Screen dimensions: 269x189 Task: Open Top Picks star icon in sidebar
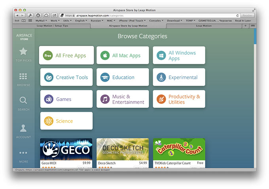(x=23, y=51)
